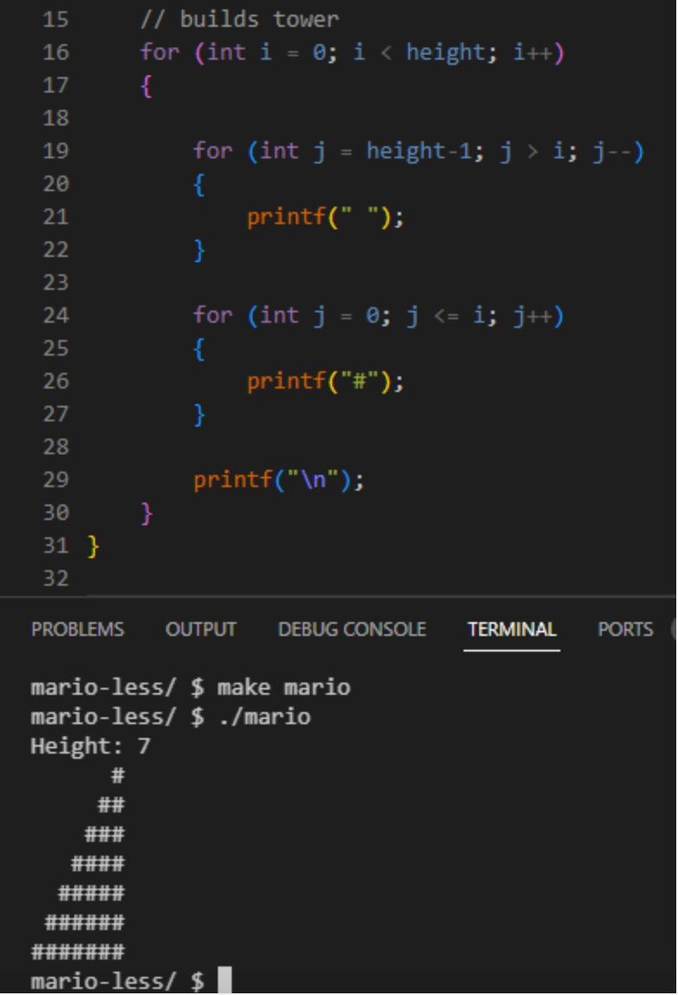Screen dimensions: 678x995
Task: Click the printf("#") statement
Action: (x=324, y=382)
